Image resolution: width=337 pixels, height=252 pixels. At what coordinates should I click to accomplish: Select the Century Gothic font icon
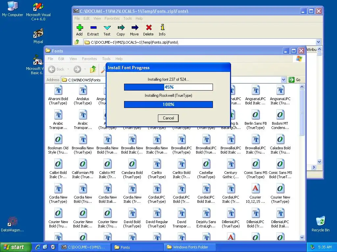(231, 164)
